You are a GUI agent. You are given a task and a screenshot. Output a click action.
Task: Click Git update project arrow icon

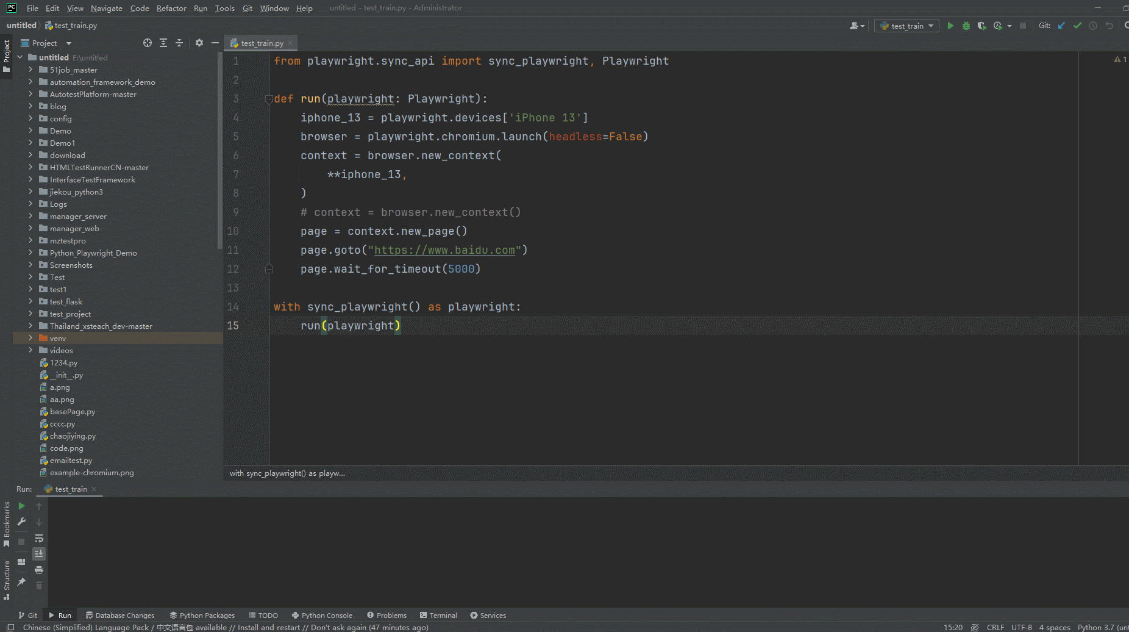click(1061, 26)
